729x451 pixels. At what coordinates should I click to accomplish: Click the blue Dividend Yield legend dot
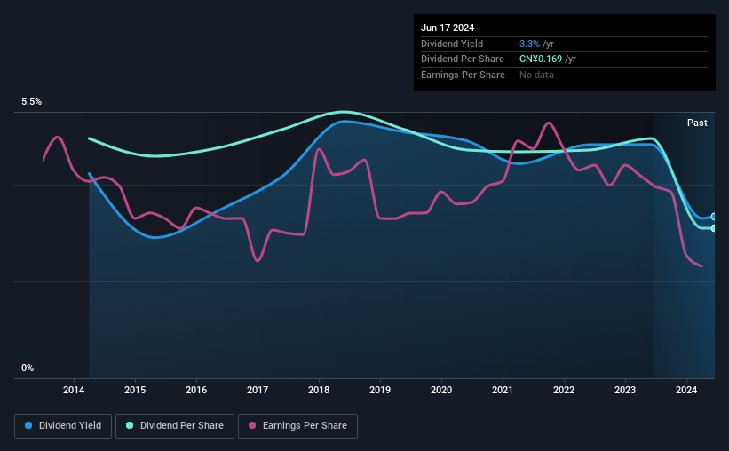(28, 425)
